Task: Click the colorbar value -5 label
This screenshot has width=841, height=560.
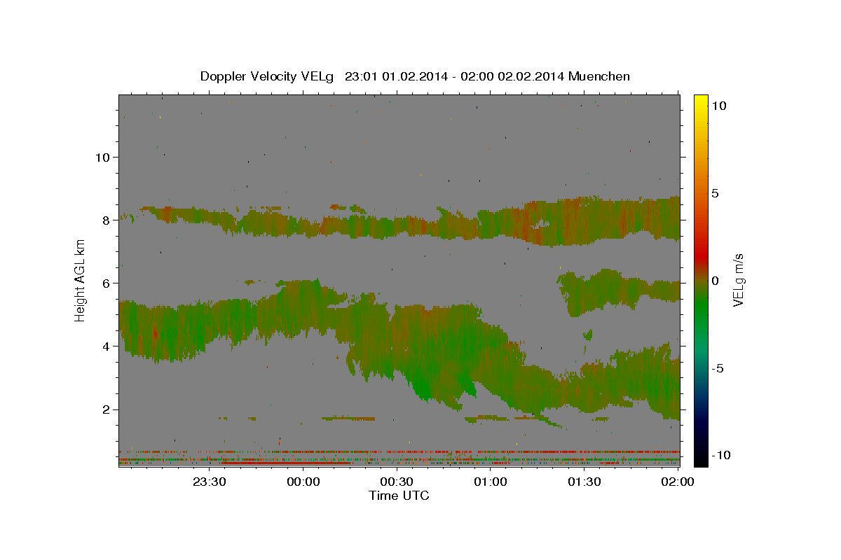Action: click(x=718, y=368)
